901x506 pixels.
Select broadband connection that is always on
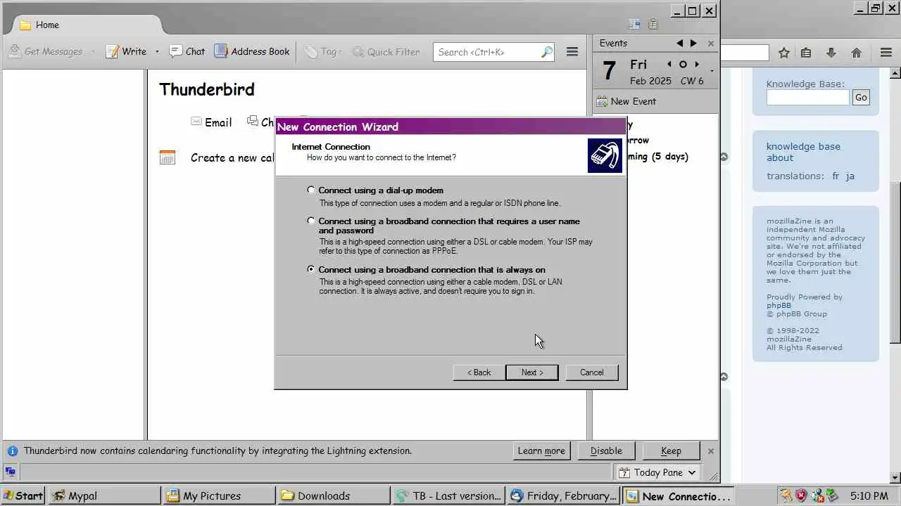(311, 269)
